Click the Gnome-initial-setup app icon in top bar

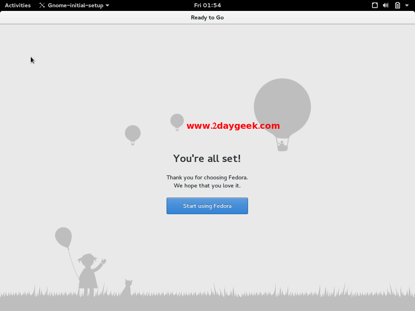coord(42,5)
